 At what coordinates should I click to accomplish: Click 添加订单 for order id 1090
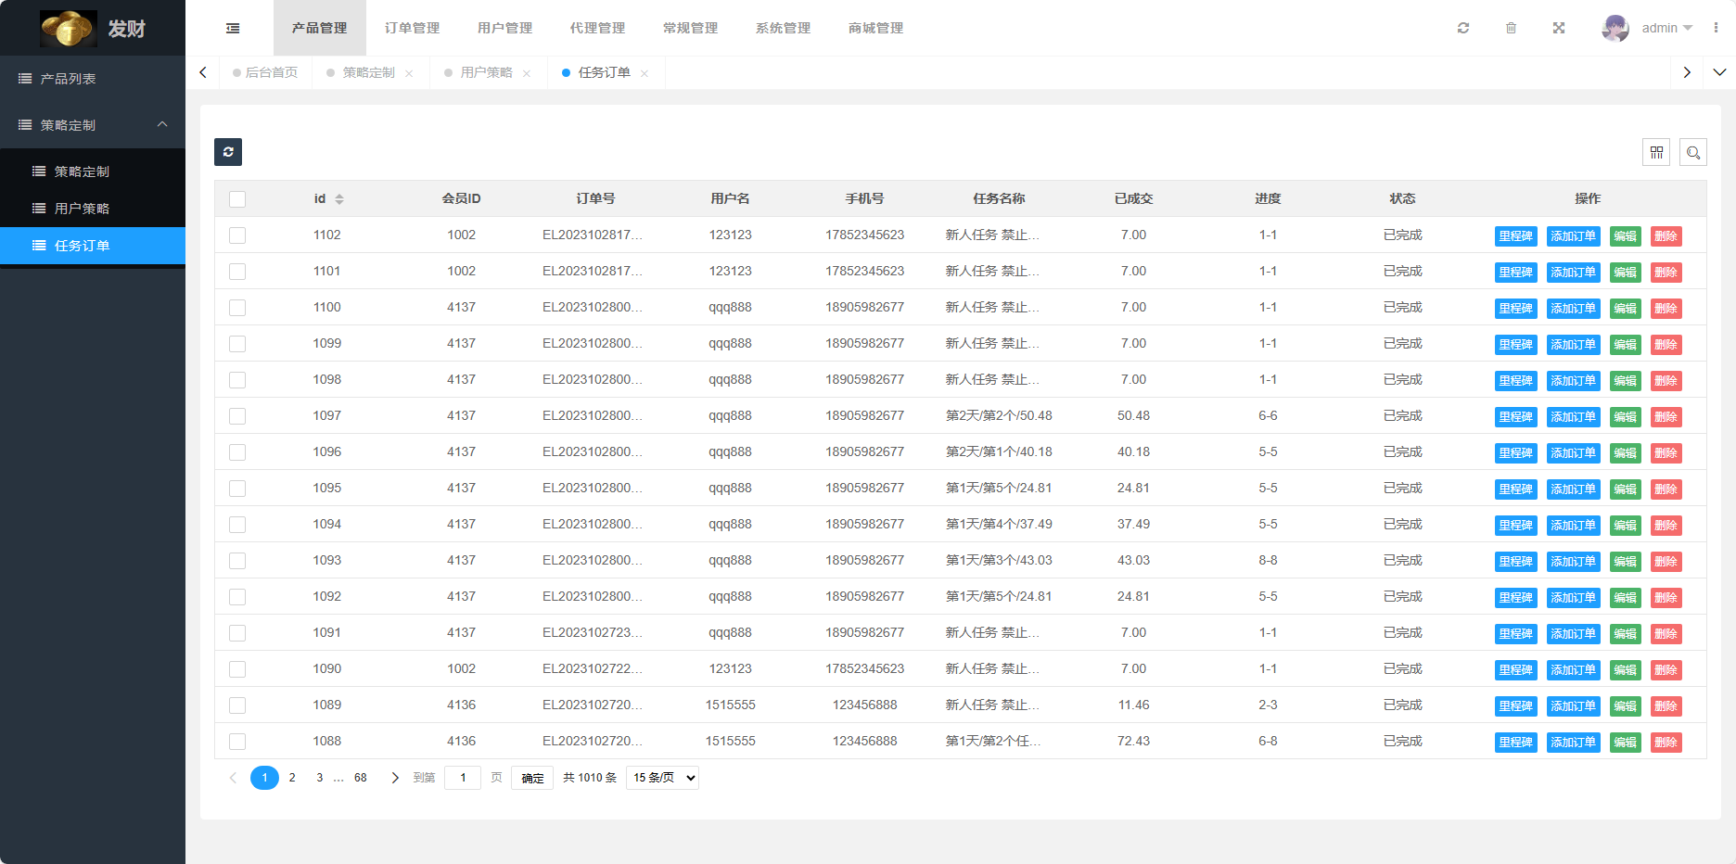[x=1574, y=670]
